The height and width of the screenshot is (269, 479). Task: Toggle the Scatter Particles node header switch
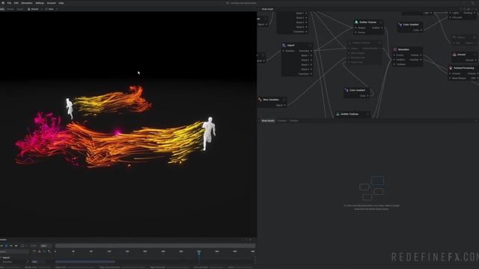click(x=367, y=114)
